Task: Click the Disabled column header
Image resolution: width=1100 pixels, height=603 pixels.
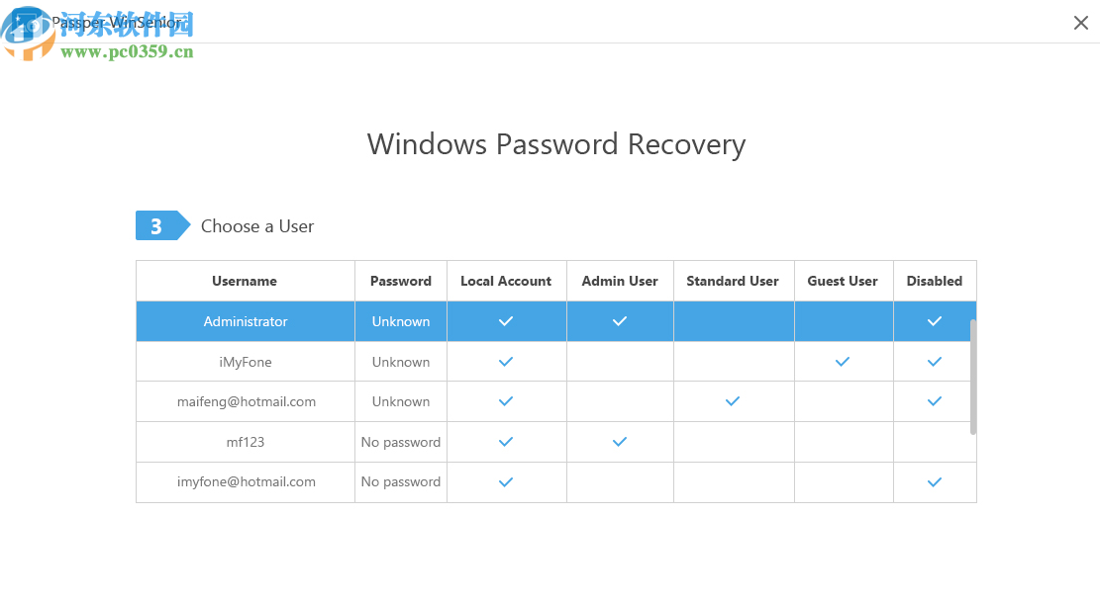Action: tap(935, 281)
